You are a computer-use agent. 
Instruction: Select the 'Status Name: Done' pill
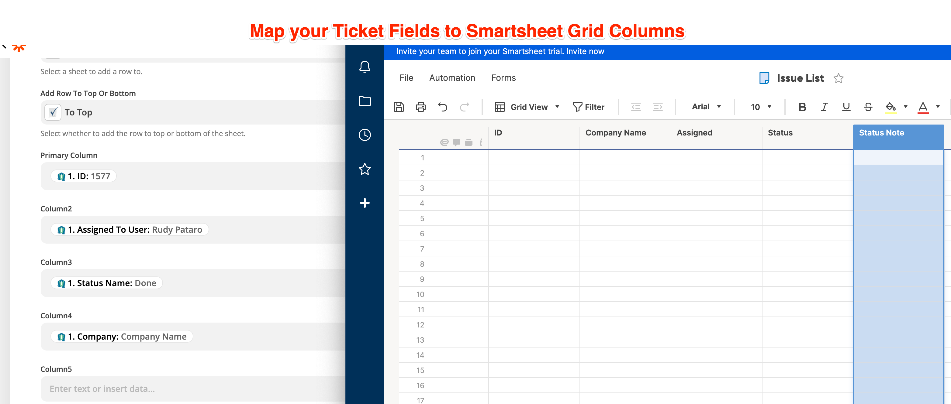[x=107, y=283]
